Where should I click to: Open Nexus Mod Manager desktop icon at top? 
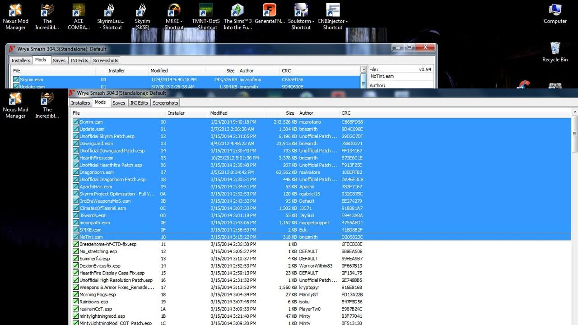point(15,16)
